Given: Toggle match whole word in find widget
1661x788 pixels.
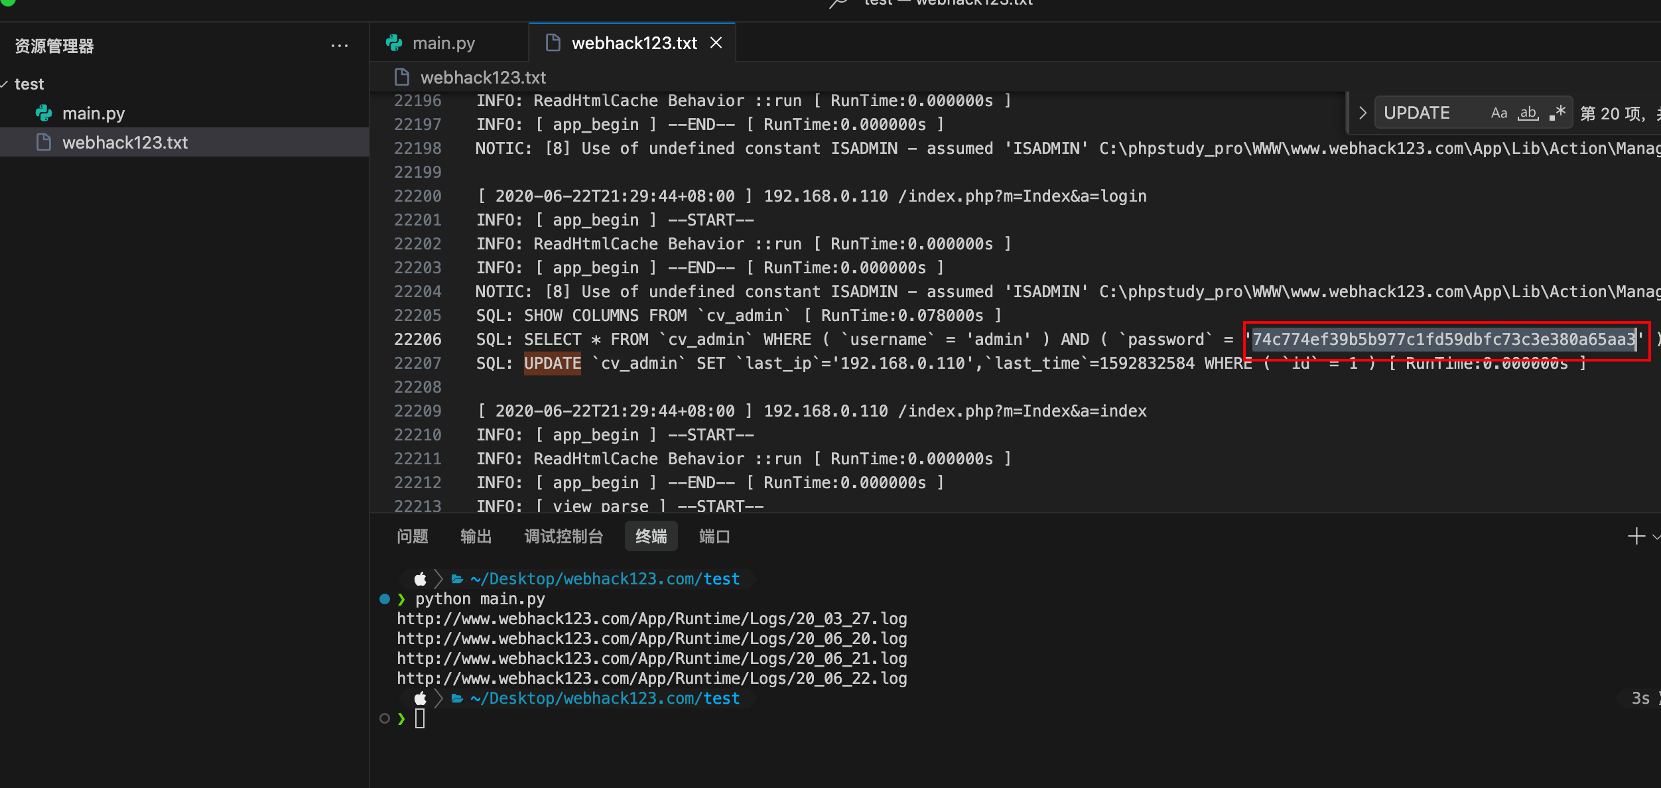Looking at the screenshot, I should click(x=1528, y=113).
